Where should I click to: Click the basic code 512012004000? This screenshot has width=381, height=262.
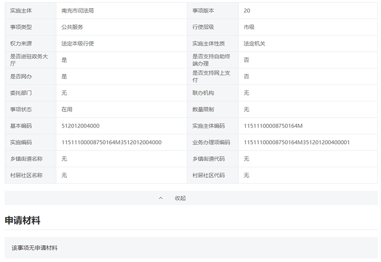pyautogui.click(x=80, y=126)
